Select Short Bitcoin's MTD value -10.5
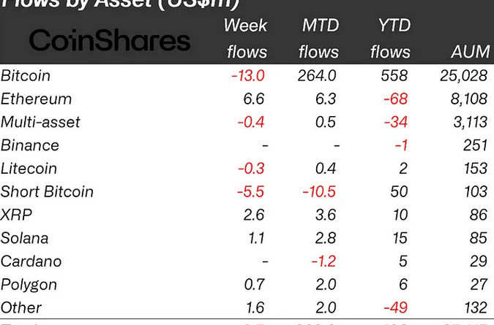494x325 pixels. point(319,192)
